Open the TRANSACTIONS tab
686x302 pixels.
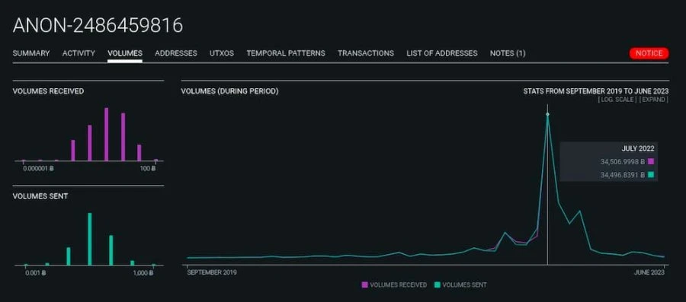(366, 53)
